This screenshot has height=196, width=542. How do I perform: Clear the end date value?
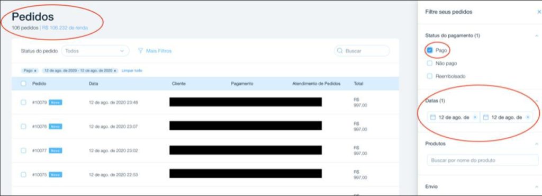coord(528,118)
